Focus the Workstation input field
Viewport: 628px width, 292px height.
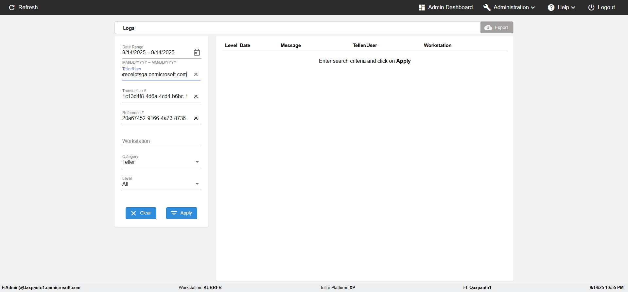click(161, 141)
